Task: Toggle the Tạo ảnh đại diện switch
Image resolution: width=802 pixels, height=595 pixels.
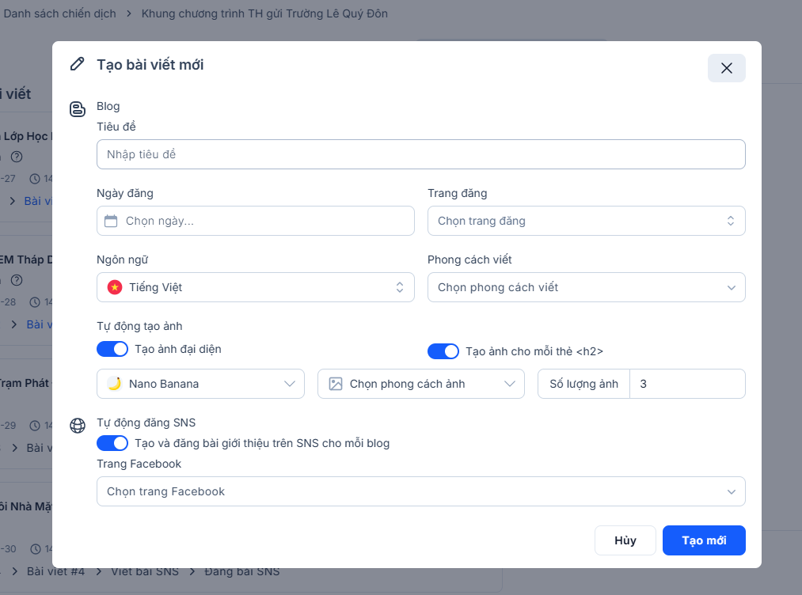Action: coord(112,349)
